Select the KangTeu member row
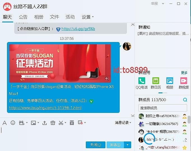The width and height of the screenshot is (191, 151). coord(163,148)
